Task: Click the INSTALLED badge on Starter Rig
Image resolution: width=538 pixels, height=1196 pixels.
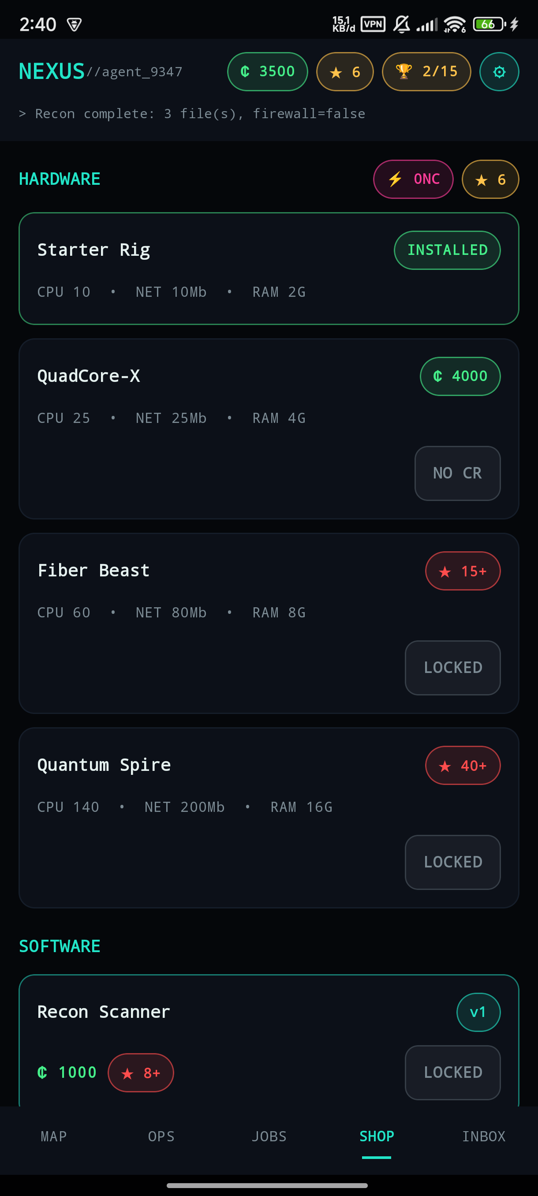Action: click(447, 250)
